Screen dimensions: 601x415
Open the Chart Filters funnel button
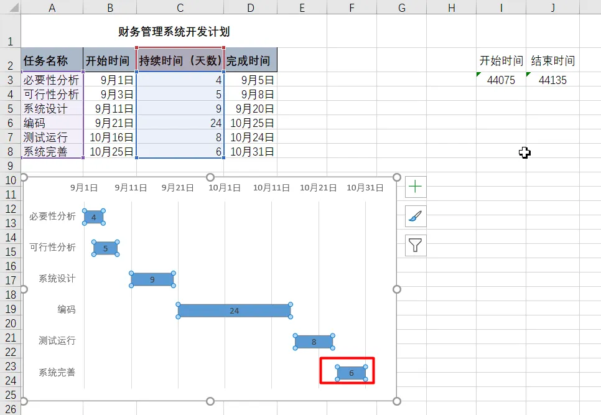pyautogui.click(x=416, y=245)
